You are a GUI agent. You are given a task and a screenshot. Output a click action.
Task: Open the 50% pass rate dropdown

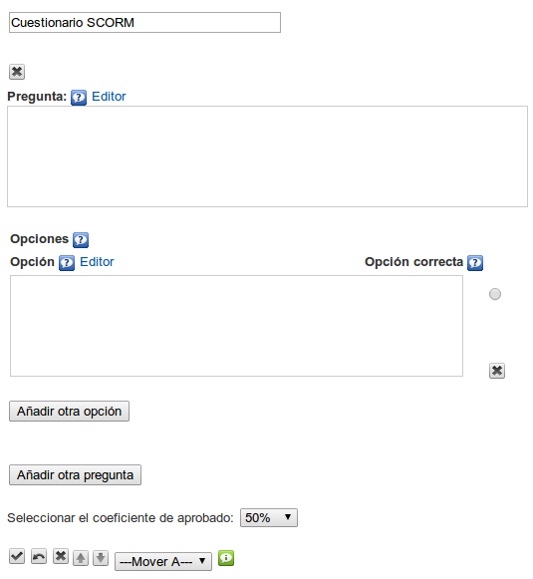pos(269,517)
